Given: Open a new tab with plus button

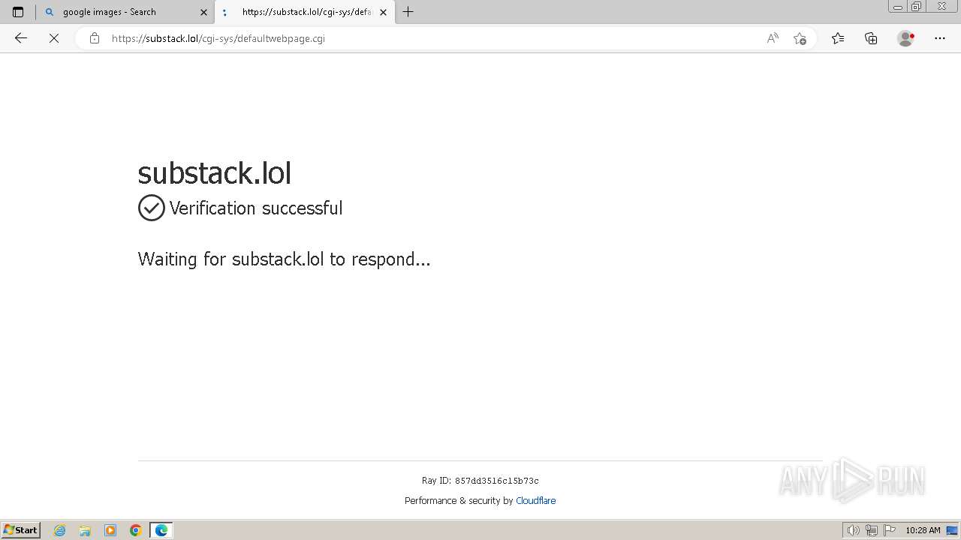Looking at the screenshot, I should (x=408, y=12).
